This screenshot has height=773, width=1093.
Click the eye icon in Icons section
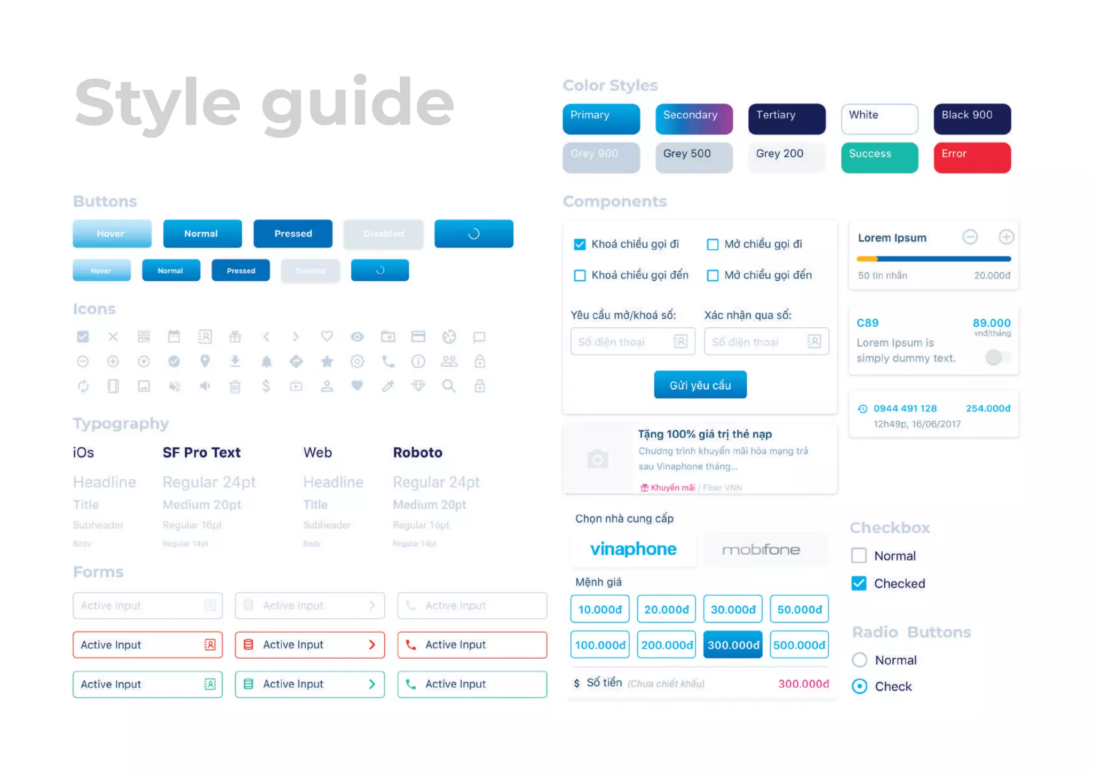[x=357, y=336]
